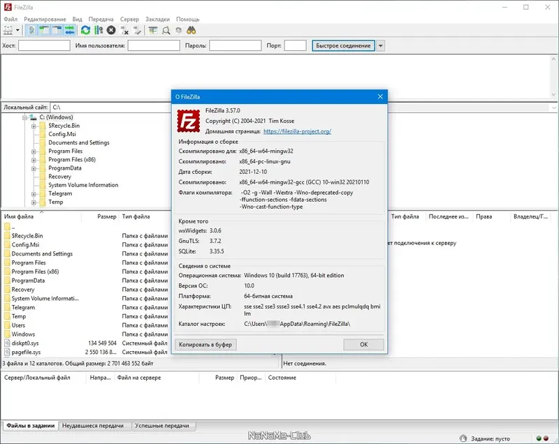Cancel the current operation

pyautogui.click(x=111, y=31)
